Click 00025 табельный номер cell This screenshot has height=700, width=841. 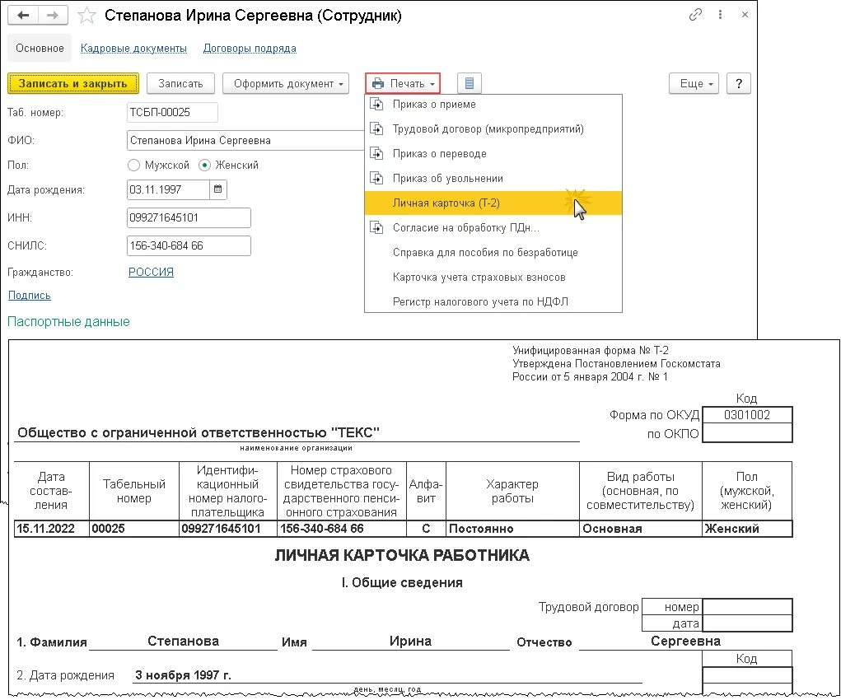[x=134, y=529]
